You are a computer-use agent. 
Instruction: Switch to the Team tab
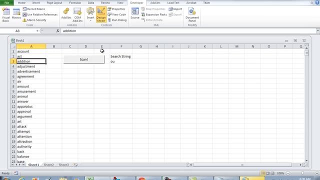coord(206,2)
